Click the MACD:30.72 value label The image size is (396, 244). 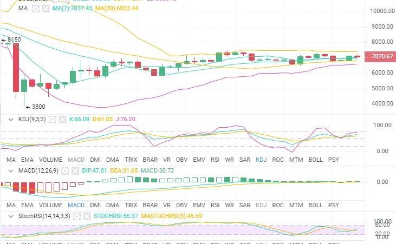[157, 170]
